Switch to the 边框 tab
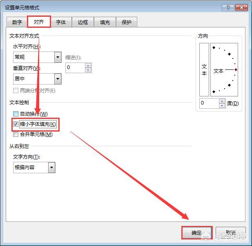Screen dimensions: 252x246 pos(83,22)
